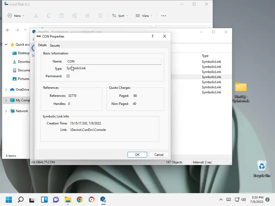Click the Share icon in File Explorer toolbar
The width and height of the screenshot is (275, 206).
pyautogui.click(x=87, y=16)
